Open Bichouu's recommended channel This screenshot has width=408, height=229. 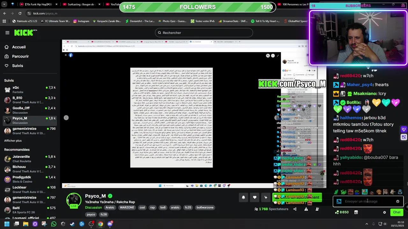click(30, 169)
